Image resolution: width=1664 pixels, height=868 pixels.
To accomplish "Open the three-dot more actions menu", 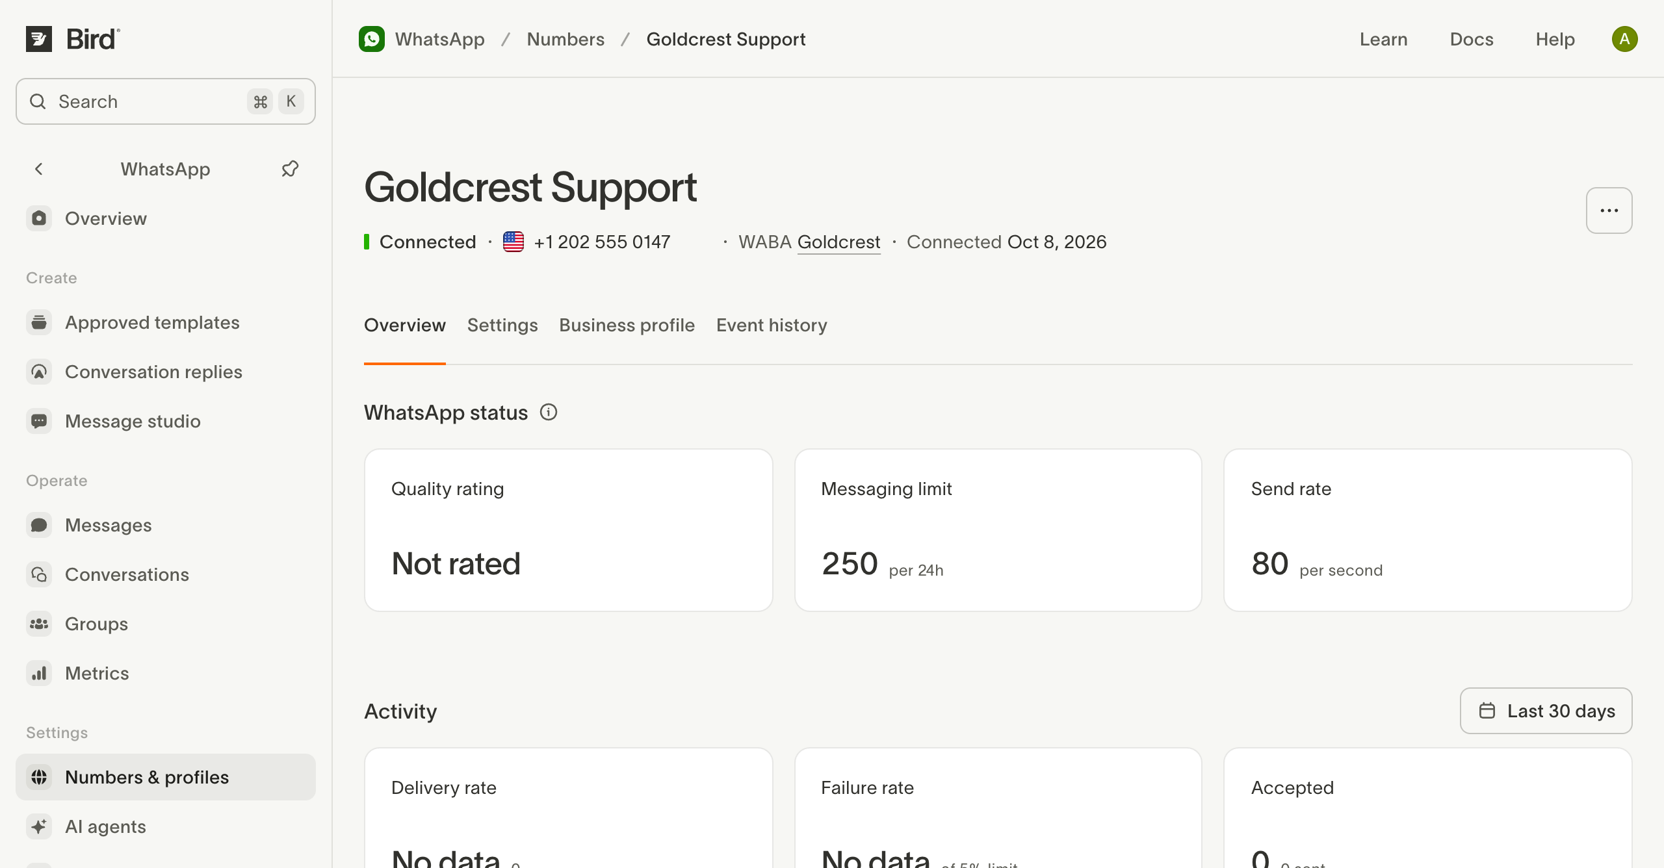I will coord(1609,211).
